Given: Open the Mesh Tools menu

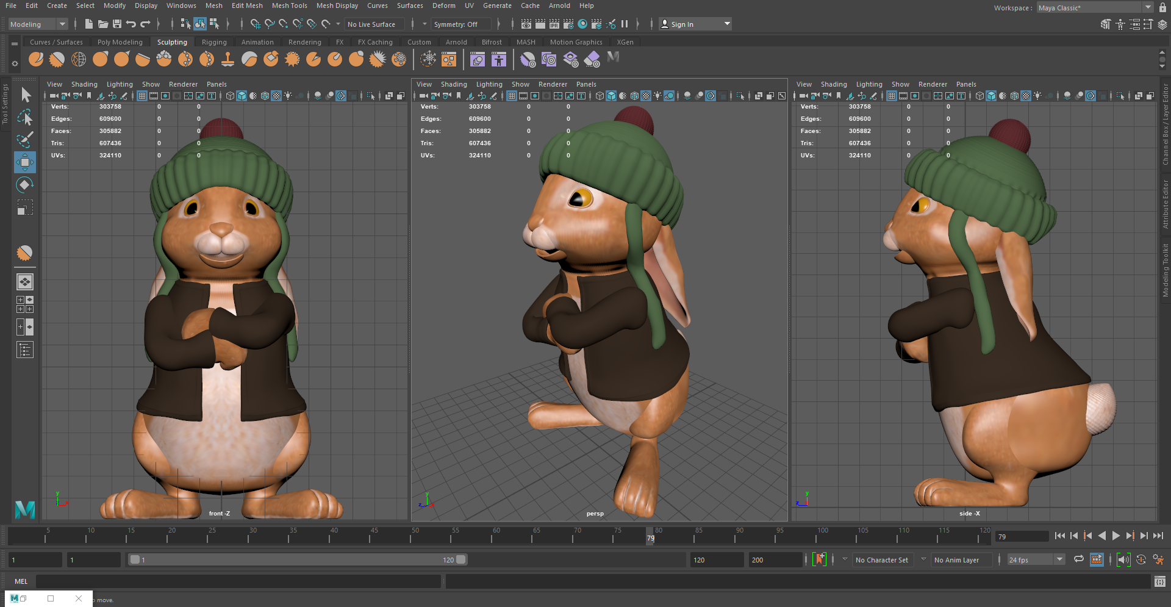Looking at the screenshot, I should (289, 5).
